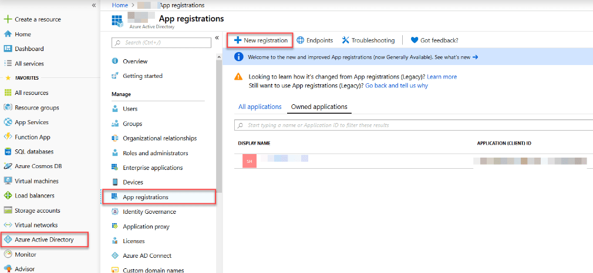Open Azure Active Directory in sidebar

(44, 240)
